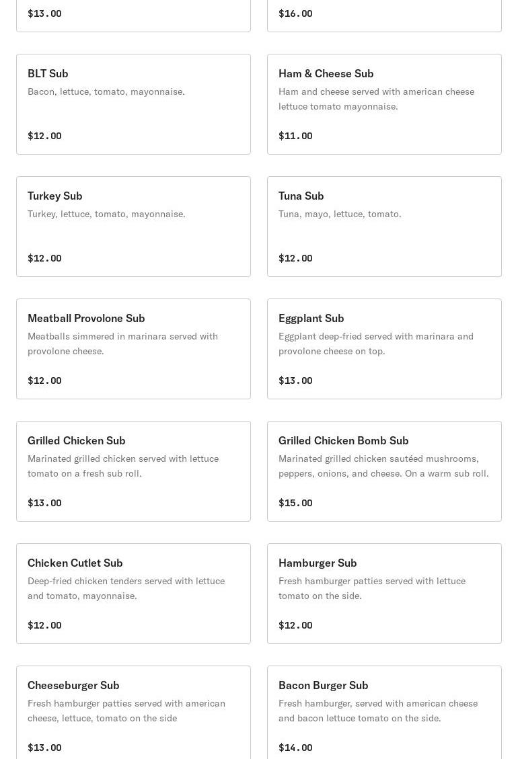
Task: Choose the Chicken Cutlet Sub card
Action: (133, 594)
